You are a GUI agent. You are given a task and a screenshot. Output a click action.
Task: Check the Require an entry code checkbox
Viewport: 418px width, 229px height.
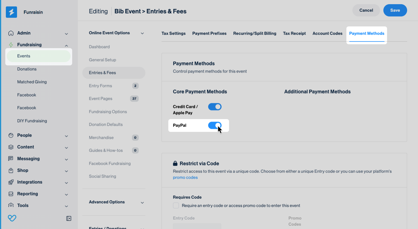pyautogui.click(x=176, y=206)
